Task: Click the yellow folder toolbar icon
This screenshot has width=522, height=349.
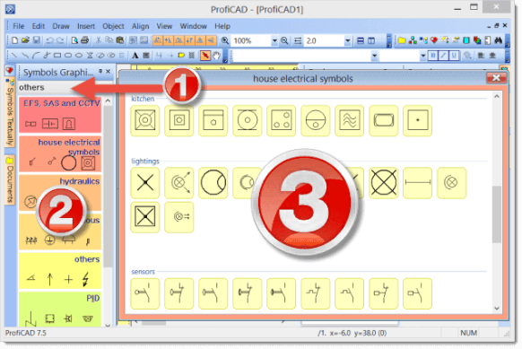Action: 402,40
